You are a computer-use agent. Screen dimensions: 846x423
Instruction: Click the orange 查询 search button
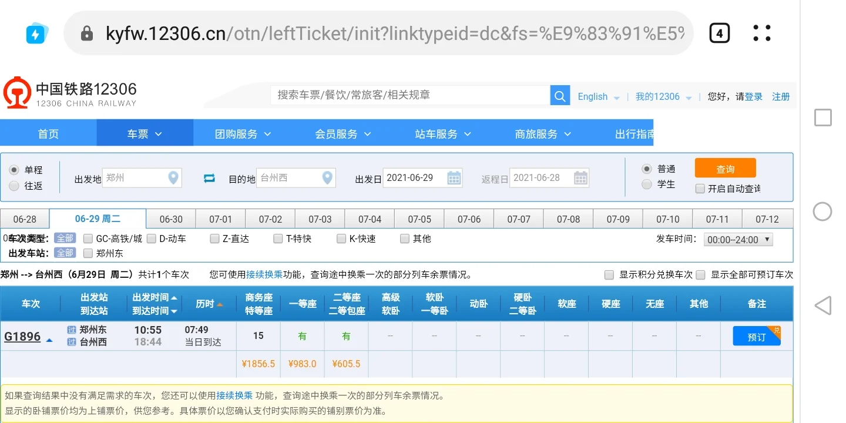click(724, 167)
